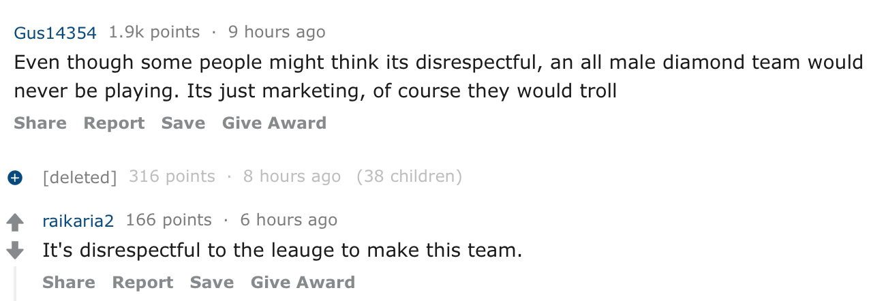Click the "9 hours ago" timestamp
Screen dimensions: 886x301
click(277, 32)
